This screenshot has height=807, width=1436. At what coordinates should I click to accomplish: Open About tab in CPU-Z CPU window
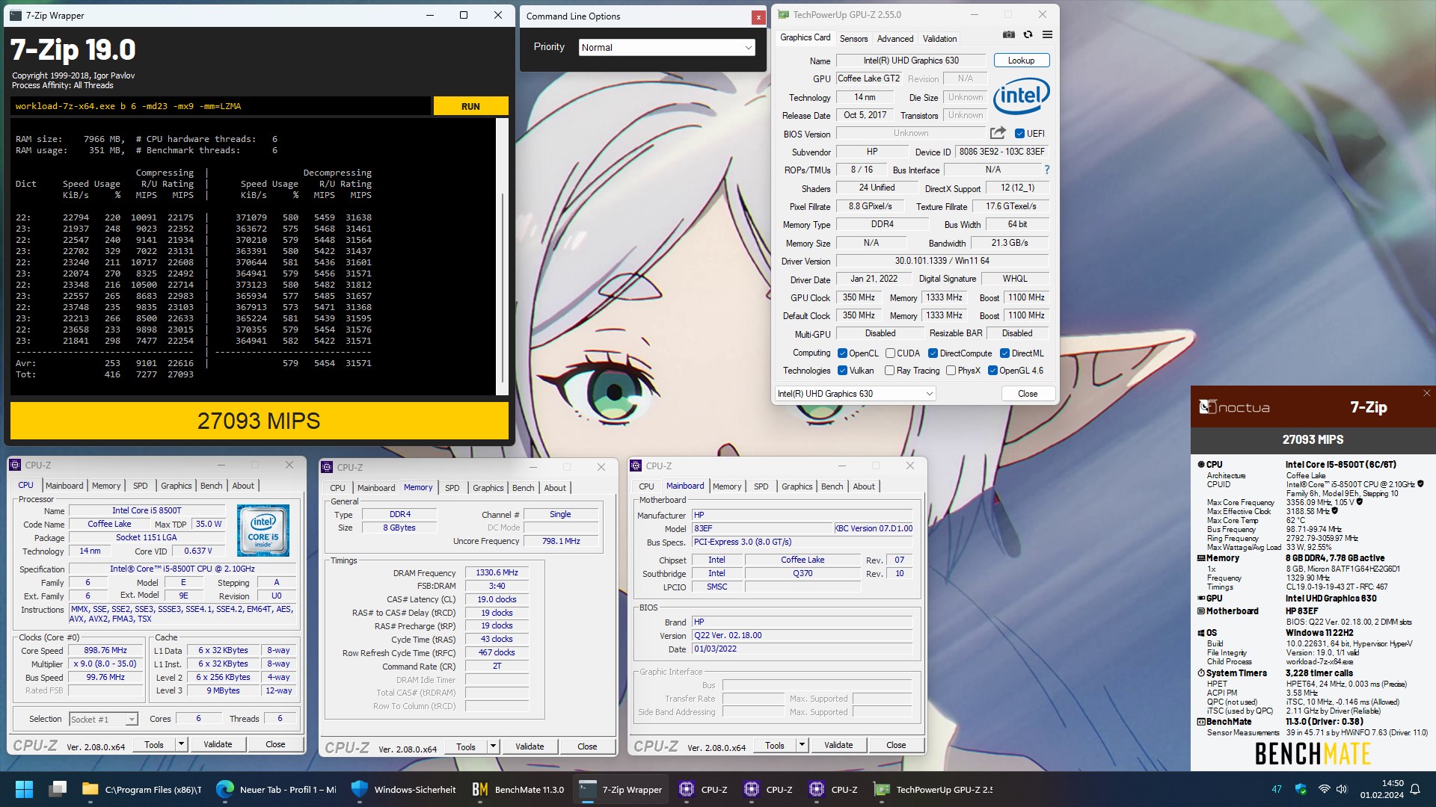(x=243, y=486)
